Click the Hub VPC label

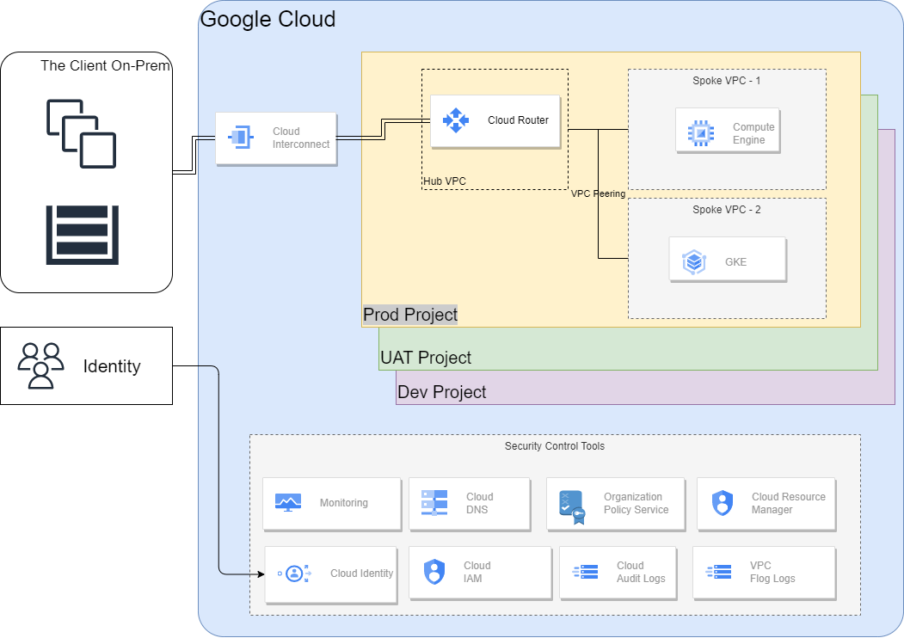click(445, 181)
